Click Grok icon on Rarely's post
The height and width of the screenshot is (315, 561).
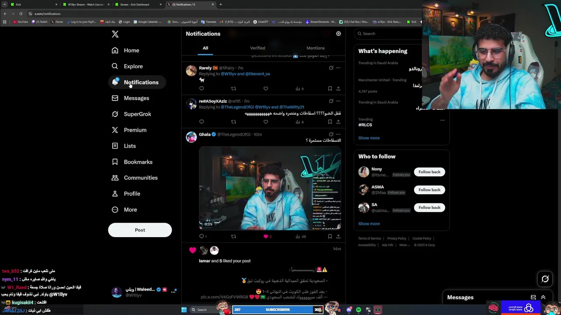(x=331, y=68)
